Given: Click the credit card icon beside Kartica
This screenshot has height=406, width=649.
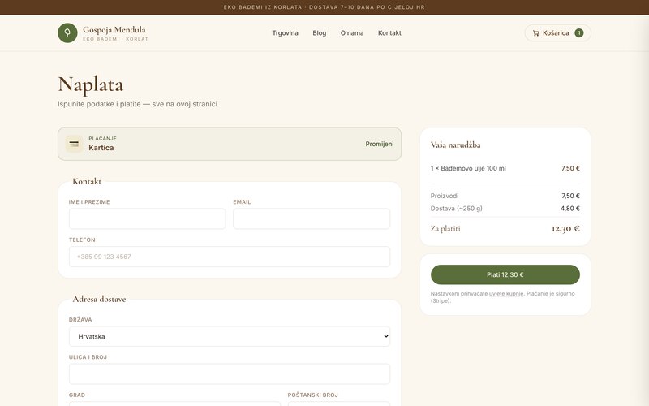Looking at the screenshot, I should (x=74, y=144).
